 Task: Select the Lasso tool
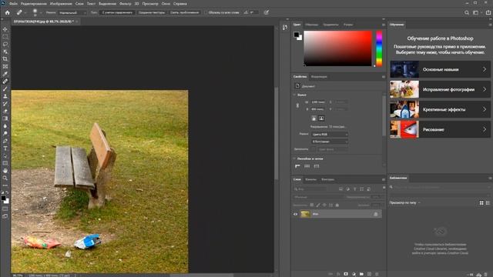click(x=5, y=45)
